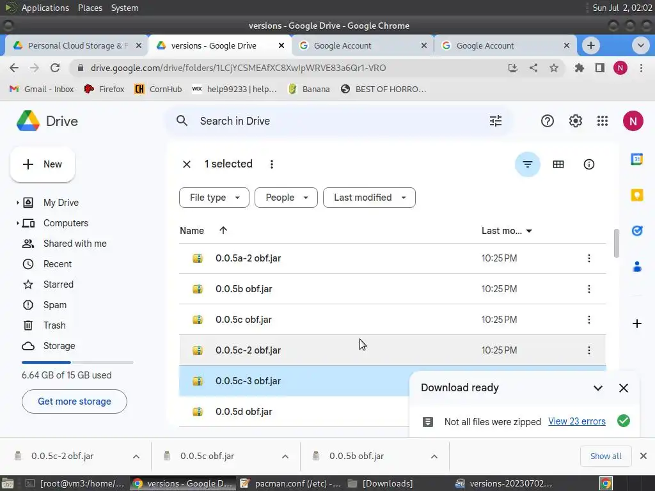Click Show all downloads
655x491 pixels.
click(x=605, y=456)
